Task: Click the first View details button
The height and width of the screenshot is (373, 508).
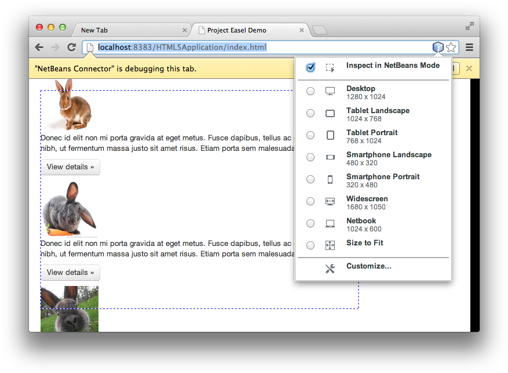Action: pos(70,166)
